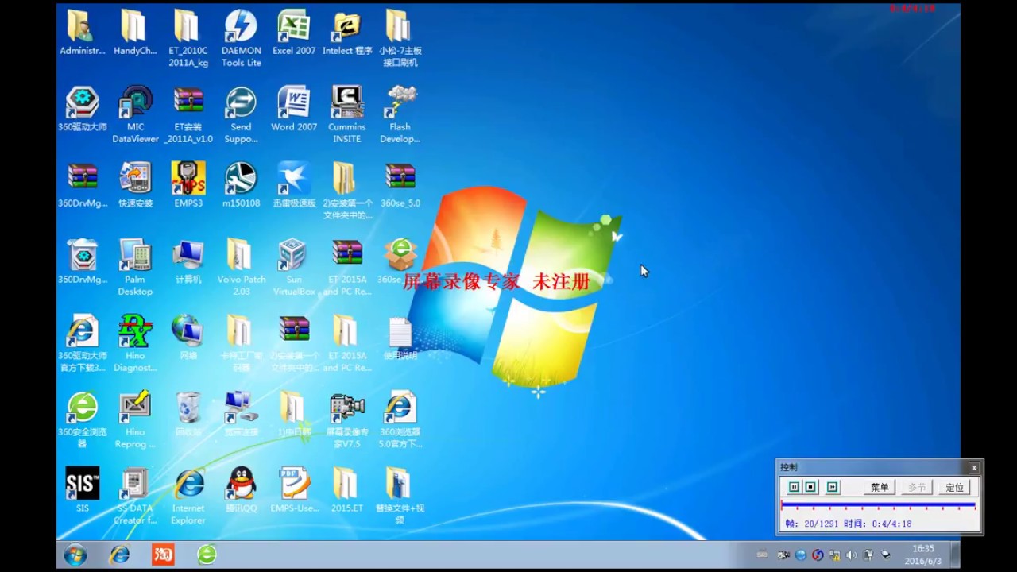This screenshot has width=1017, height=572.
Task: Select the Volvo Patch 2.03 folder
Action: coord(241,267)
